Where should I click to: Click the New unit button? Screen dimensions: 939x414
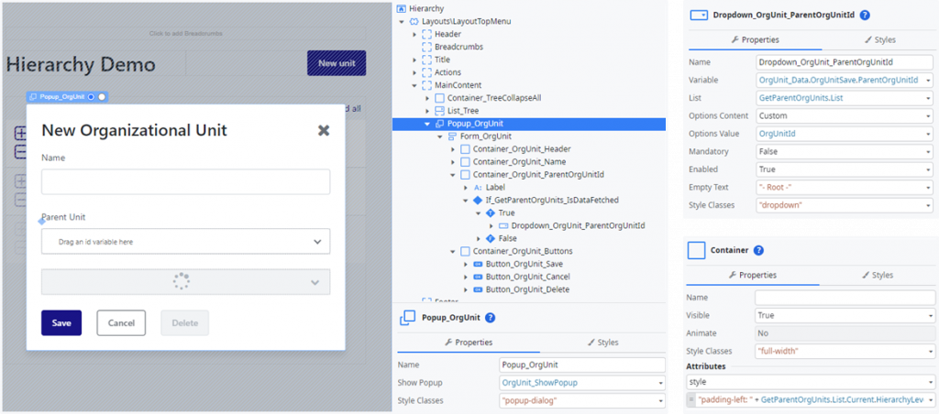point(336,63)
